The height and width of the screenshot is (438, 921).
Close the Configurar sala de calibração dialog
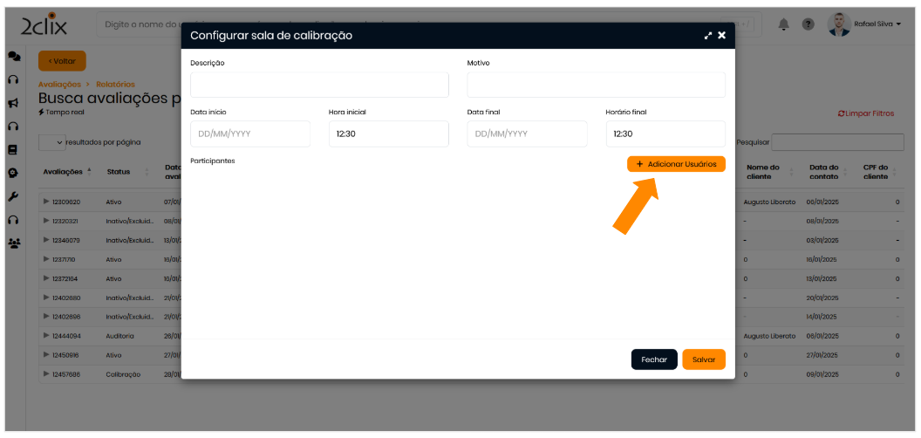pos(721,36)
